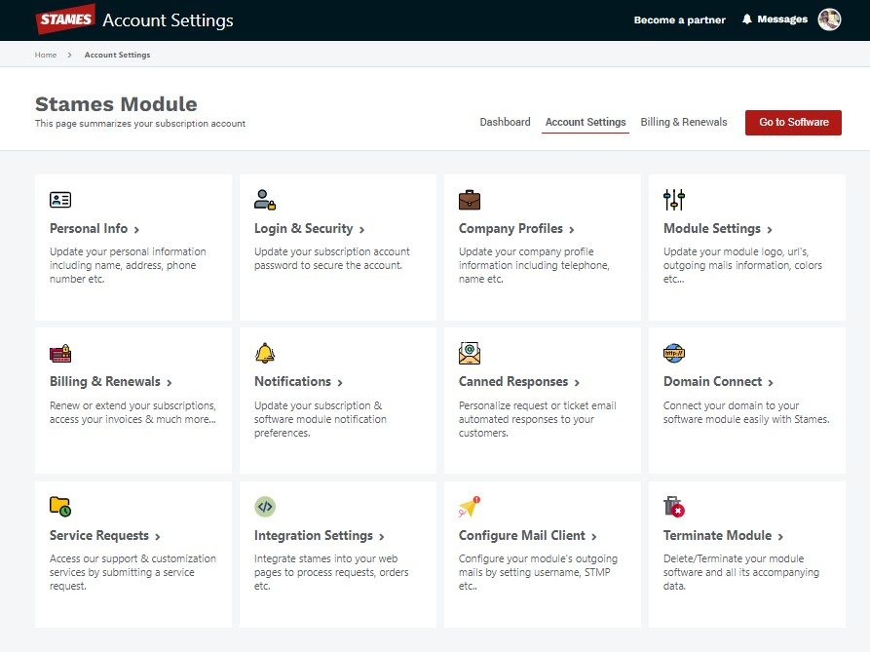Click the Module Settings sliders icon
The height and width of the screenshot is (652, 870).
coord(674,200)
